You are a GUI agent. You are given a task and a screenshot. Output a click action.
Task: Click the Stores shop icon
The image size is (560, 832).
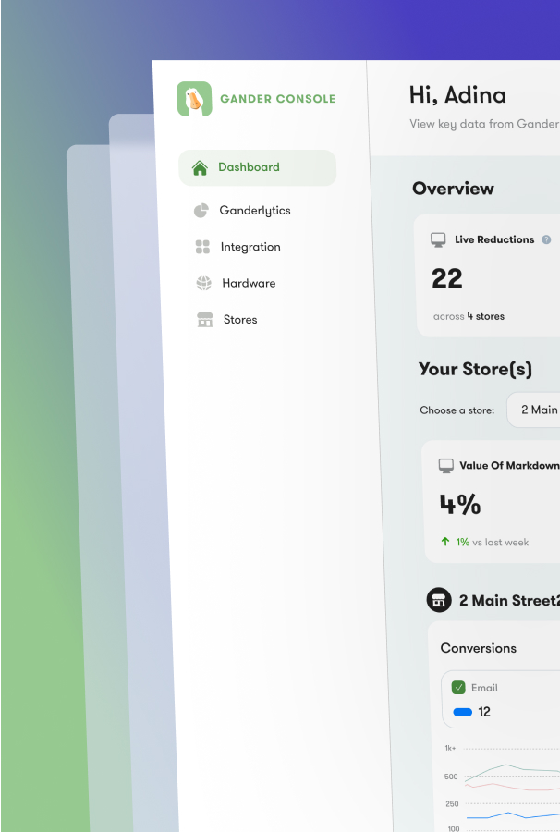point(205,320)
